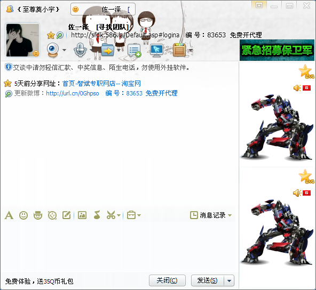Open font settings with the A icon
This screenshot has height=290, width=316.
9,215
